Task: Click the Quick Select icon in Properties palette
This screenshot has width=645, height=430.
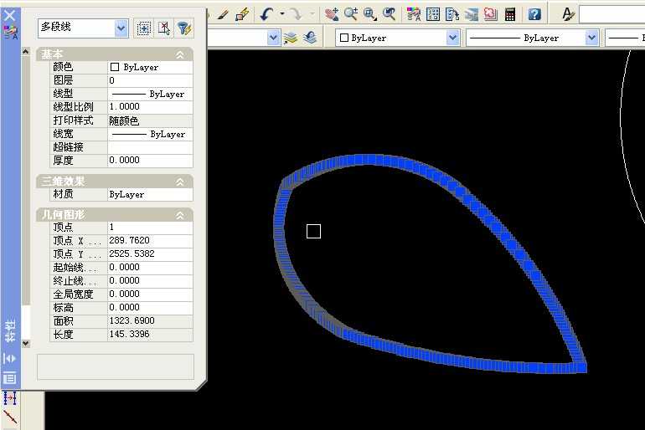Action: click(184, 28)
